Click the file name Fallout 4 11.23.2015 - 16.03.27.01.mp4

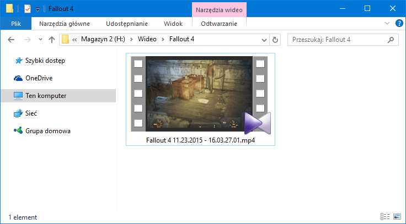tap(200, 140)
